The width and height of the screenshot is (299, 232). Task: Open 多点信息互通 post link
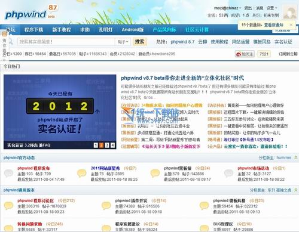point(166,133)
